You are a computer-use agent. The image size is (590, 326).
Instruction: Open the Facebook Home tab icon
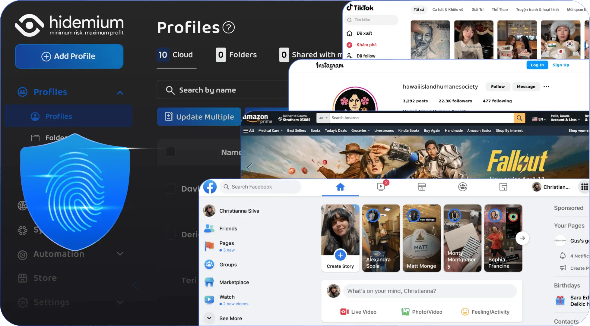(x=340, y=187)
